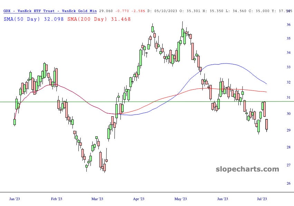Open the GDX VanEck ETF Trust link
The image size is (294, 206).
[50, 11]
